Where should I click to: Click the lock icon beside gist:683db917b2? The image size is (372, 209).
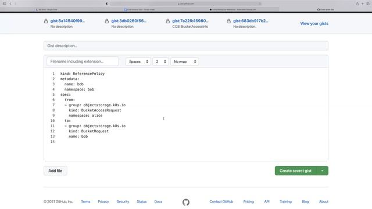[x=228, y=21]
